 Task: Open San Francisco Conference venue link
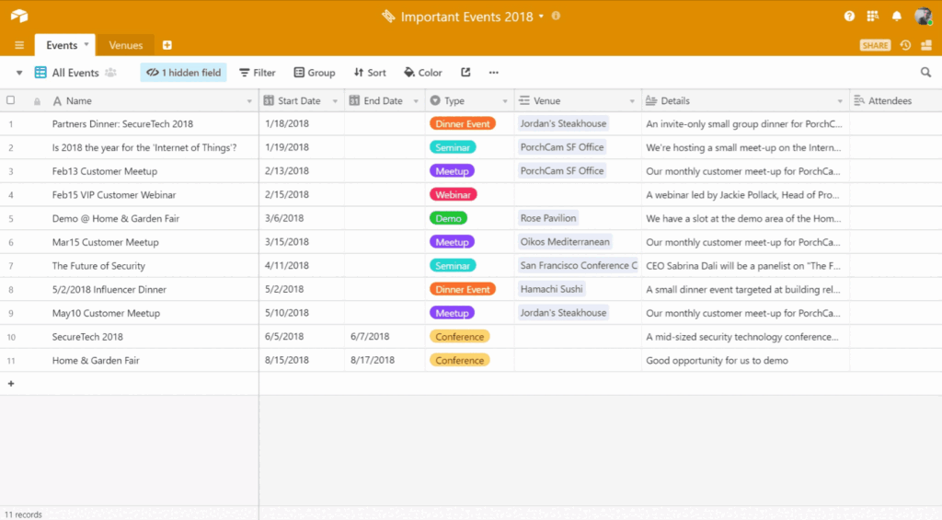[578, 265]
